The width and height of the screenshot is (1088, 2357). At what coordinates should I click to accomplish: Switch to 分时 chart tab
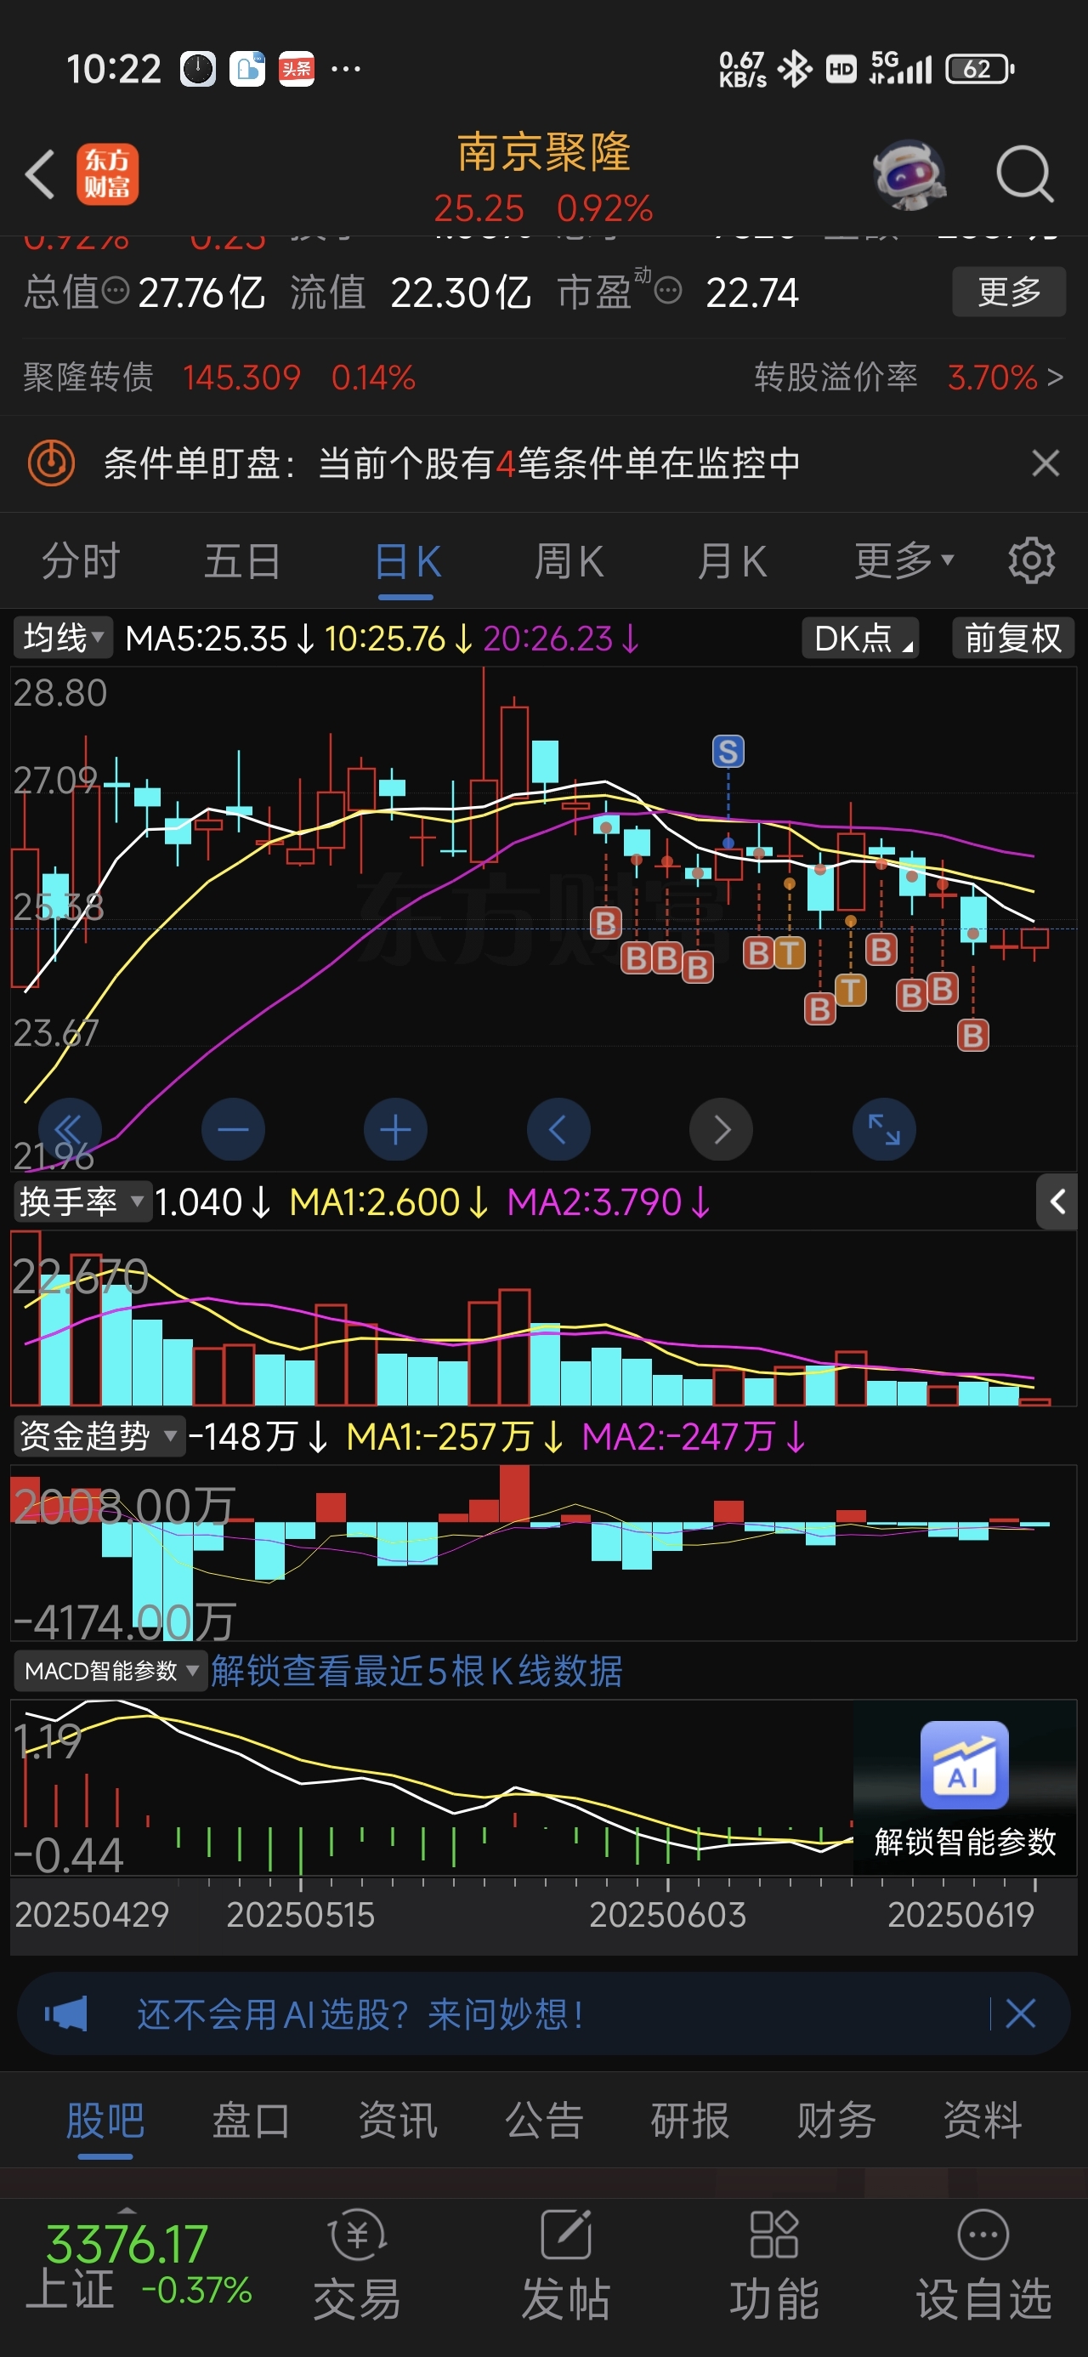[x=81, y=560]
